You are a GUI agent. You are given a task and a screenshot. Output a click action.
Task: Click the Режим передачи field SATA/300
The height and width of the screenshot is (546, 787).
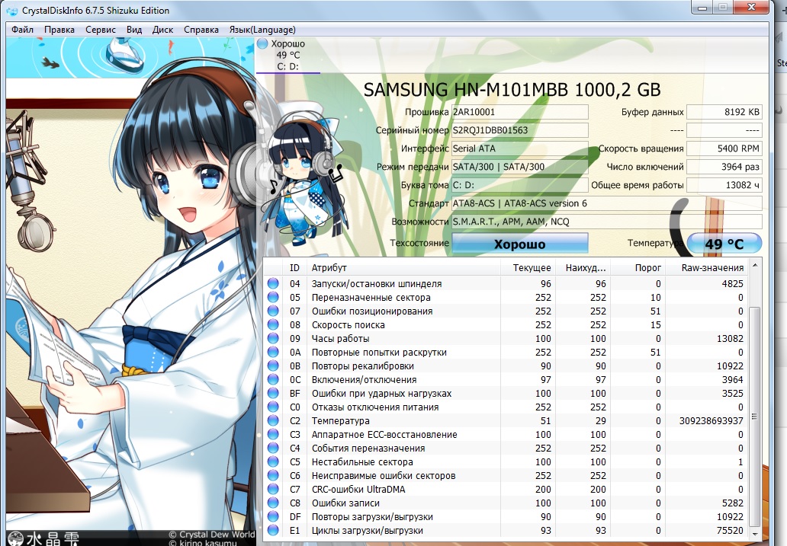(x=519, y=167)
